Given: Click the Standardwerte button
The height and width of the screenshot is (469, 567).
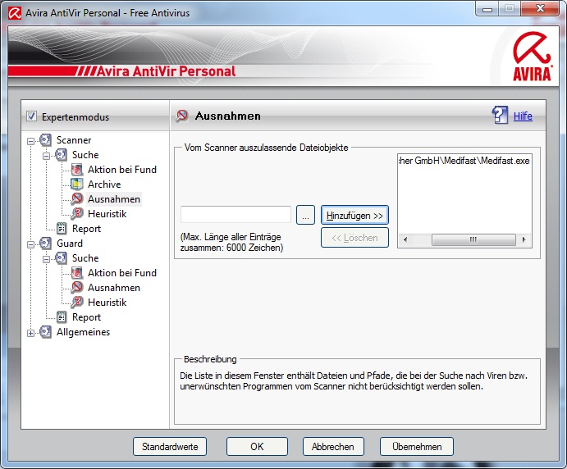Looking at the screenshot, I should 170,447.
